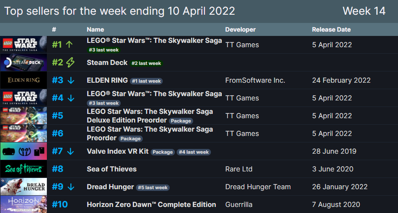Screen dimensions: 398x213
Task: Open the Sea of Thieves thumbnail
Action: coord(23,169)
